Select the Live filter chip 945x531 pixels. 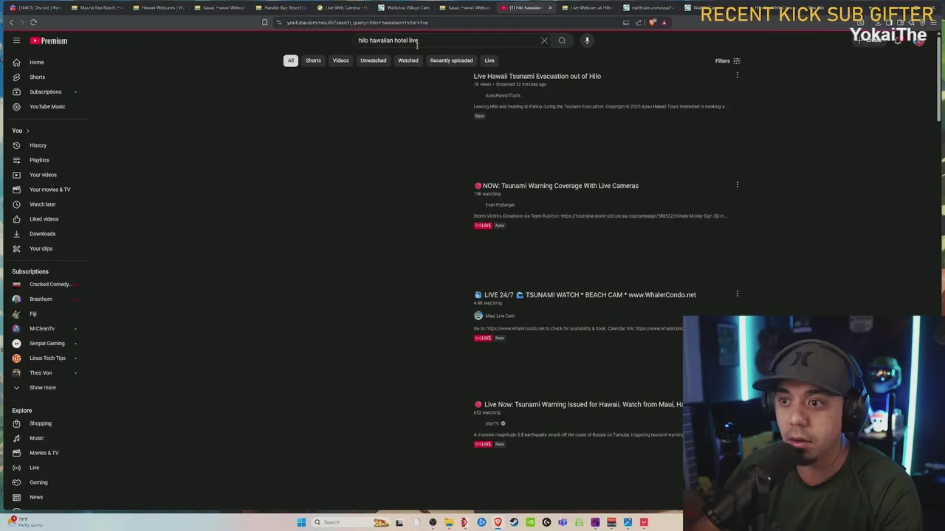(x=489, y=60)
